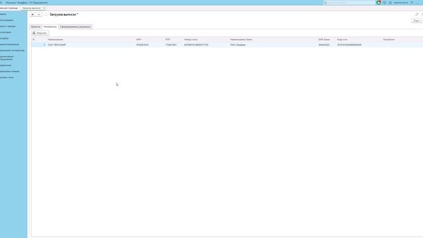Switch to the start page tab
This screenshot has width=423, height=238.
[x=9, y=8]
